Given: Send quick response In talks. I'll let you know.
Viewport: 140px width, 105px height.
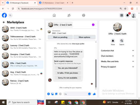Looking at the screenshot, I should point(68,73).
